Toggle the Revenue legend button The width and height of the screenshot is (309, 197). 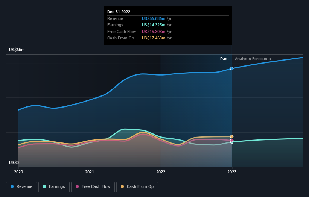21,187
